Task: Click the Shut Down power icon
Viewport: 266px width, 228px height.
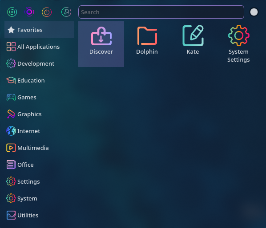Action: click(47, 12)
